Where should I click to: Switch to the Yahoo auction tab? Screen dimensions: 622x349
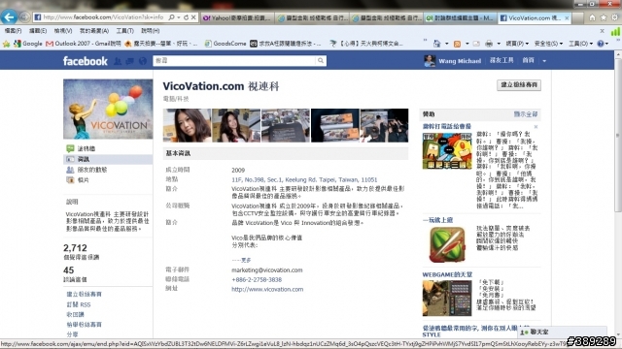coord(237,17)
